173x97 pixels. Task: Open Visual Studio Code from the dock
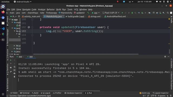(3, 29)
